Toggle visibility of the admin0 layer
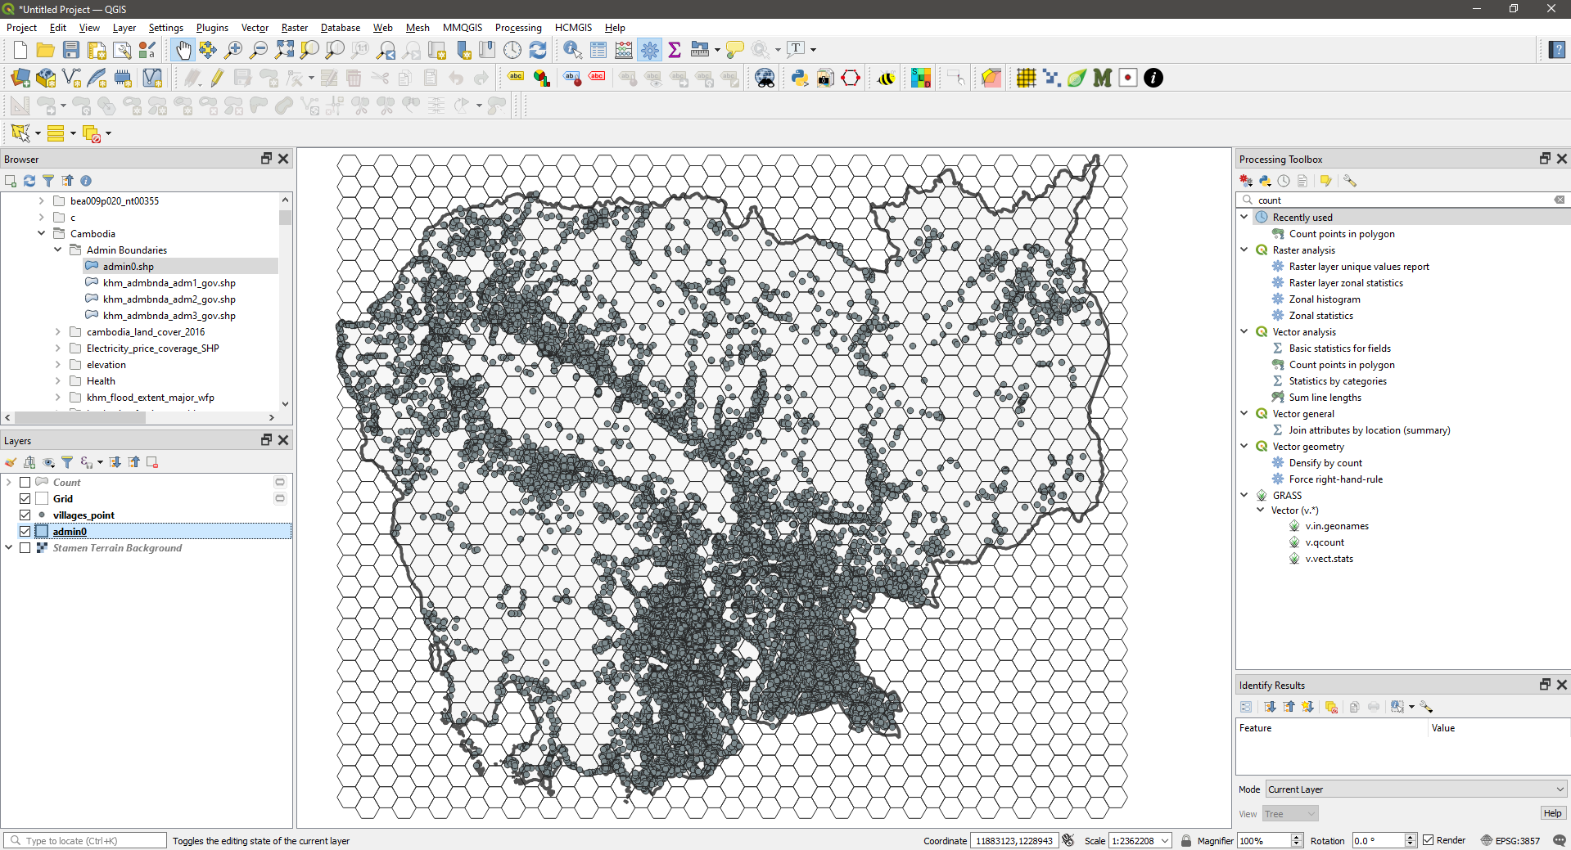Screen dimensions: 1571x850 click(25, 532)
